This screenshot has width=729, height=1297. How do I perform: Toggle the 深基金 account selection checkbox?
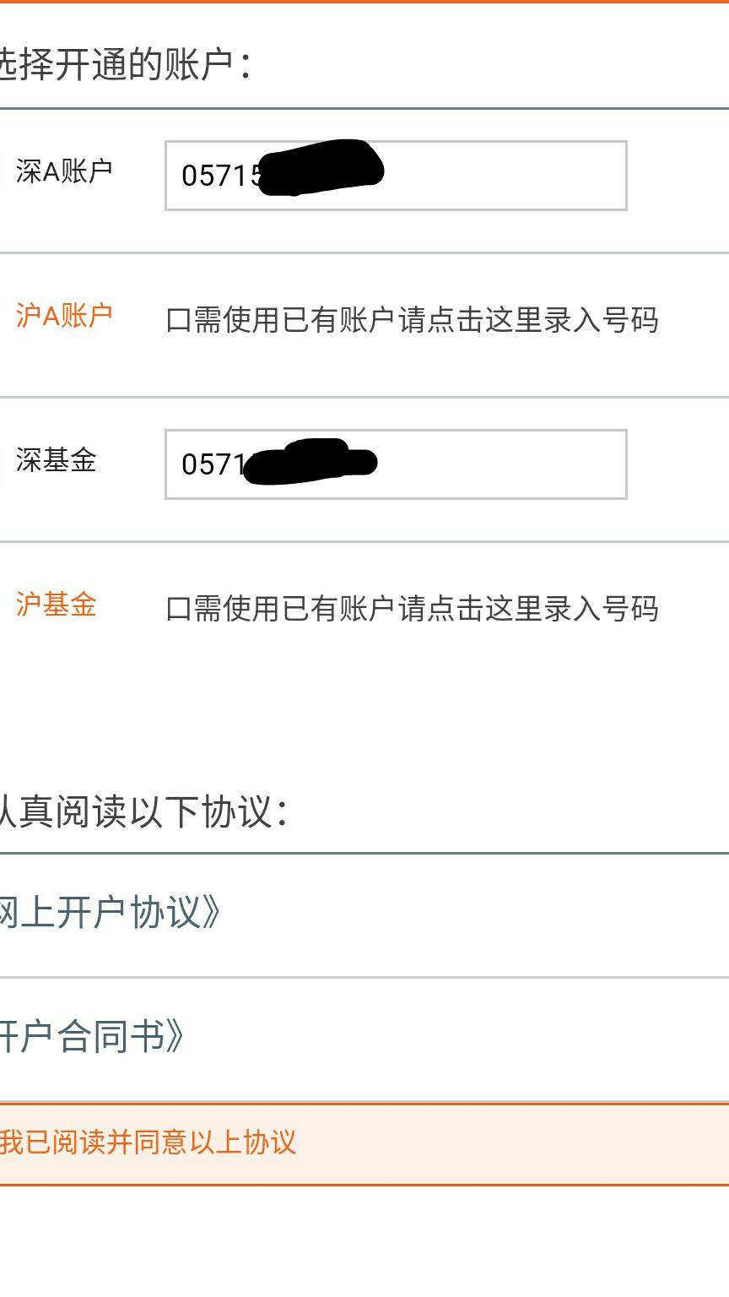coord(4,463)
